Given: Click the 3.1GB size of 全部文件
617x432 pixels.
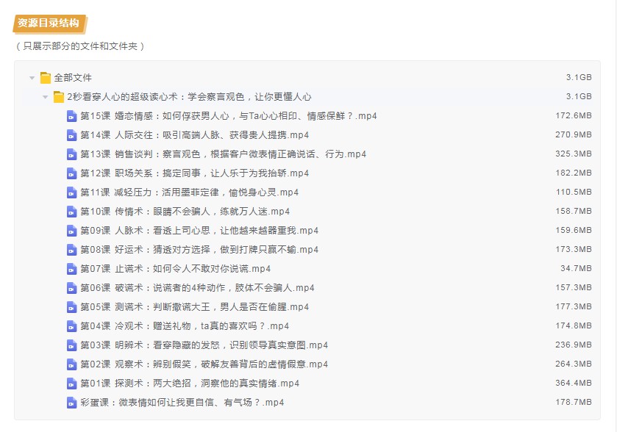Looking at the screenshot, I should 579,77.
